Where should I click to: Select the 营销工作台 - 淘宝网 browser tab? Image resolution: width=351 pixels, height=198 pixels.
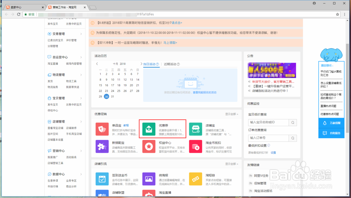coord(67,7)
